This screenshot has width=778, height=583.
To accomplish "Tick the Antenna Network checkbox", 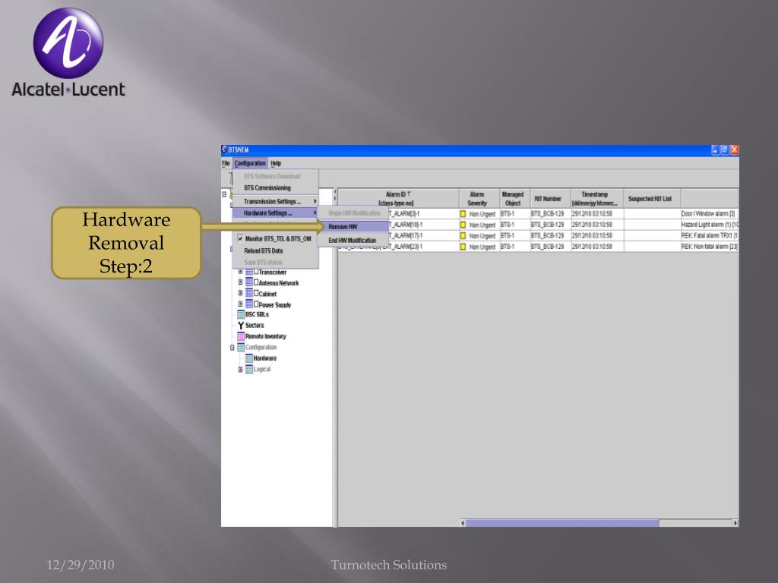I will pyautogui.click(x=256, y=282).
